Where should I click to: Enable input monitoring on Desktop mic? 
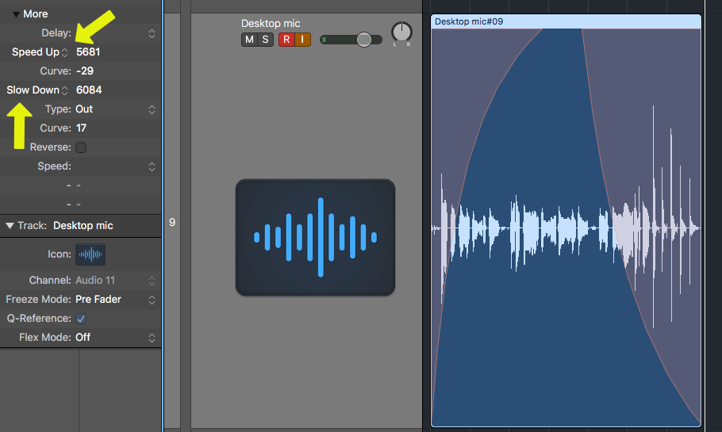(x=302, y=40)
